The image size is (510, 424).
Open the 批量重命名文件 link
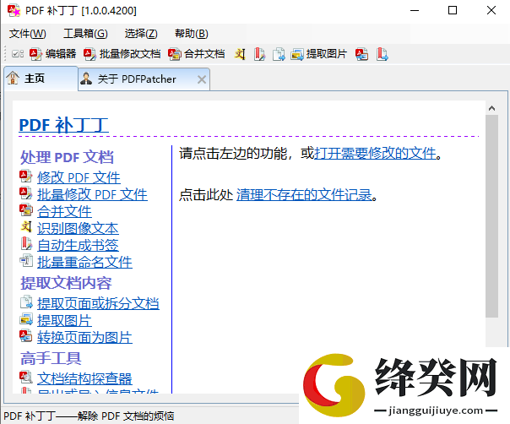tap(84, 263)
